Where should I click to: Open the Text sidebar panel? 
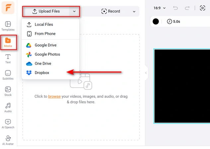8,59
